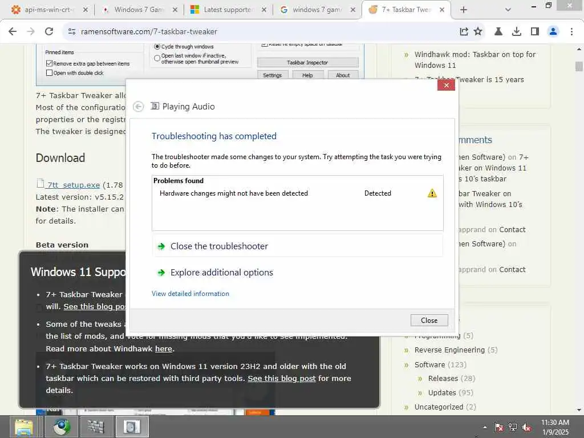Open Updates subcategory link
Image resolution: width=584 pixels, height=438 pixels.
click(442, 392)
